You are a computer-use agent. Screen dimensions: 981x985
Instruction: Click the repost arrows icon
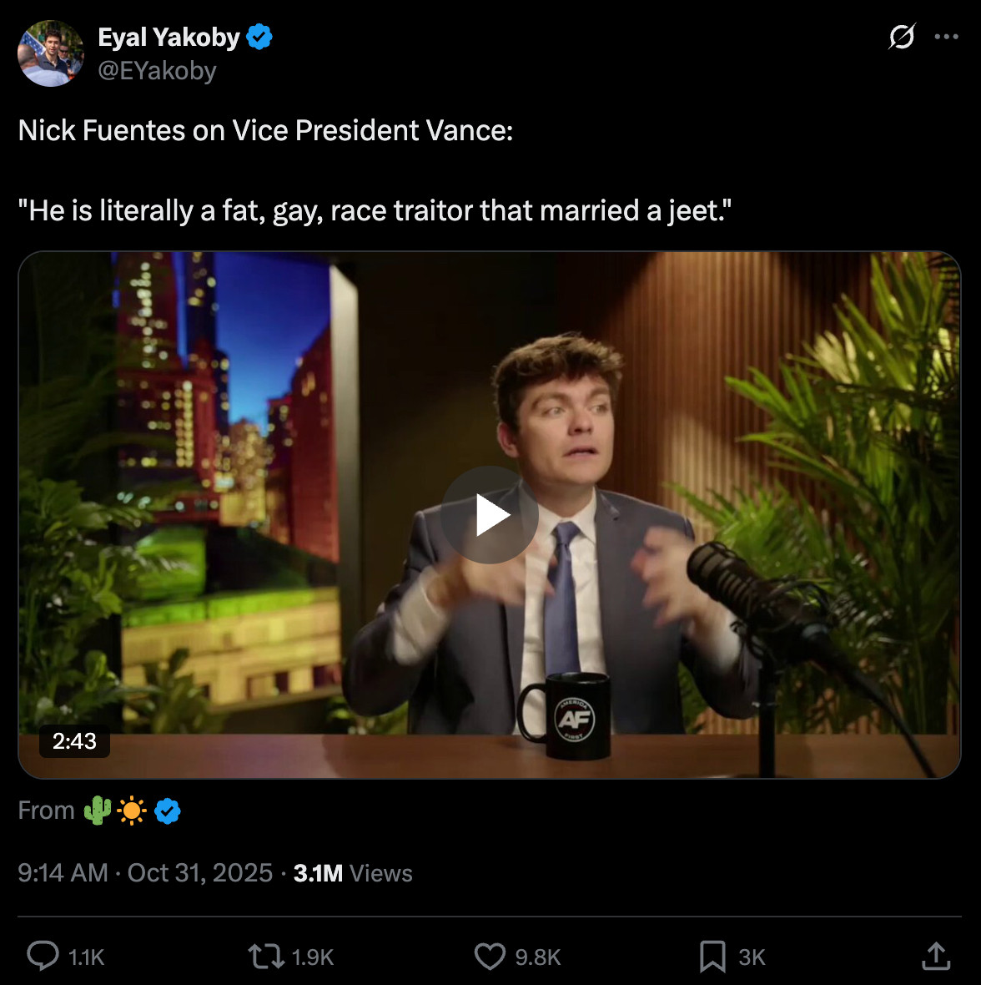click(266, 956)
